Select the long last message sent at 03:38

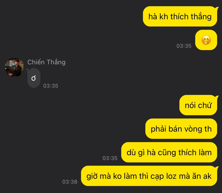[x=149, y=176]
